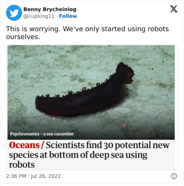
Task: Click the word "robots" in the headline
Action: click(22, 165)
